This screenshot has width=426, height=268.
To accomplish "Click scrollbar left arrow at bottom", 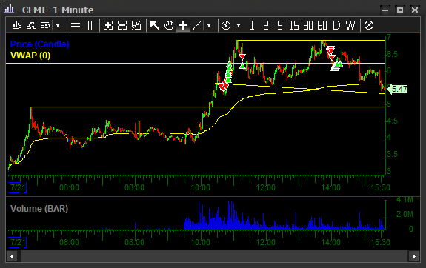I will point(11,256).
